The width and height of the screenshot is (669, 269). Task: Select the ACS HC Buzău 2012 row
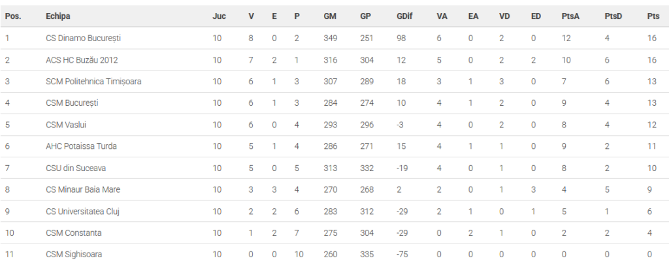tap(83, 60)
